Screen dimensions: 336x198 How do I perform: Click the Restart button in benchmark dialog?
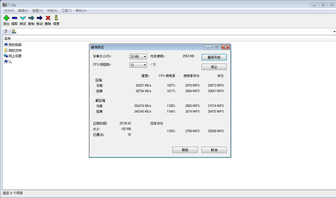coord(214,57)
